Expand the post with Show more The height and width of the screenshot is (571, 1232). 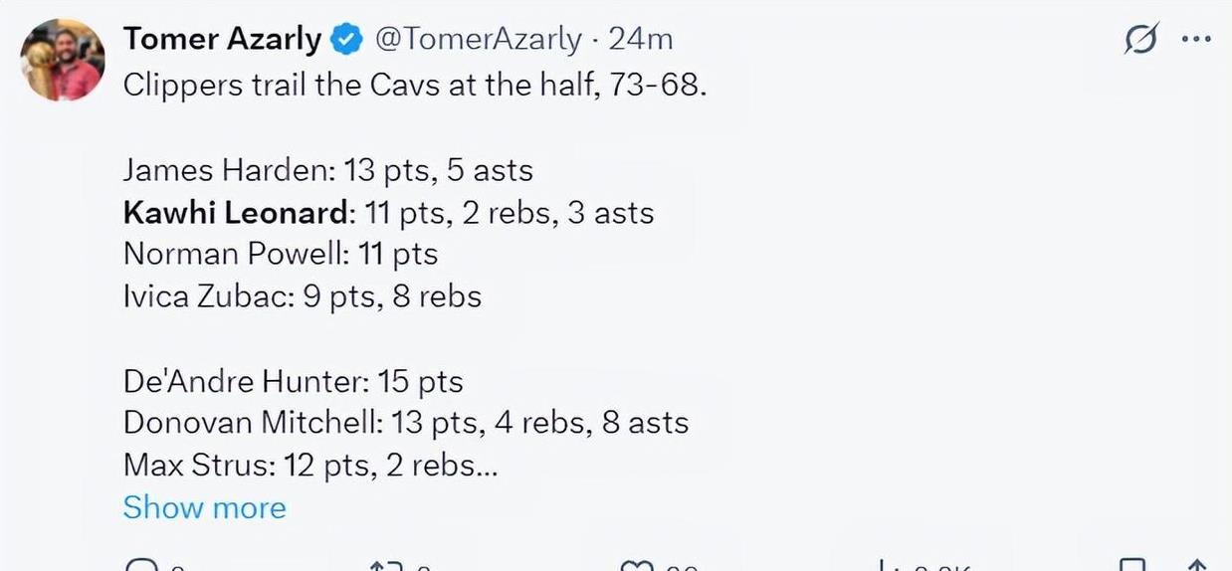[x=204, y=507]
